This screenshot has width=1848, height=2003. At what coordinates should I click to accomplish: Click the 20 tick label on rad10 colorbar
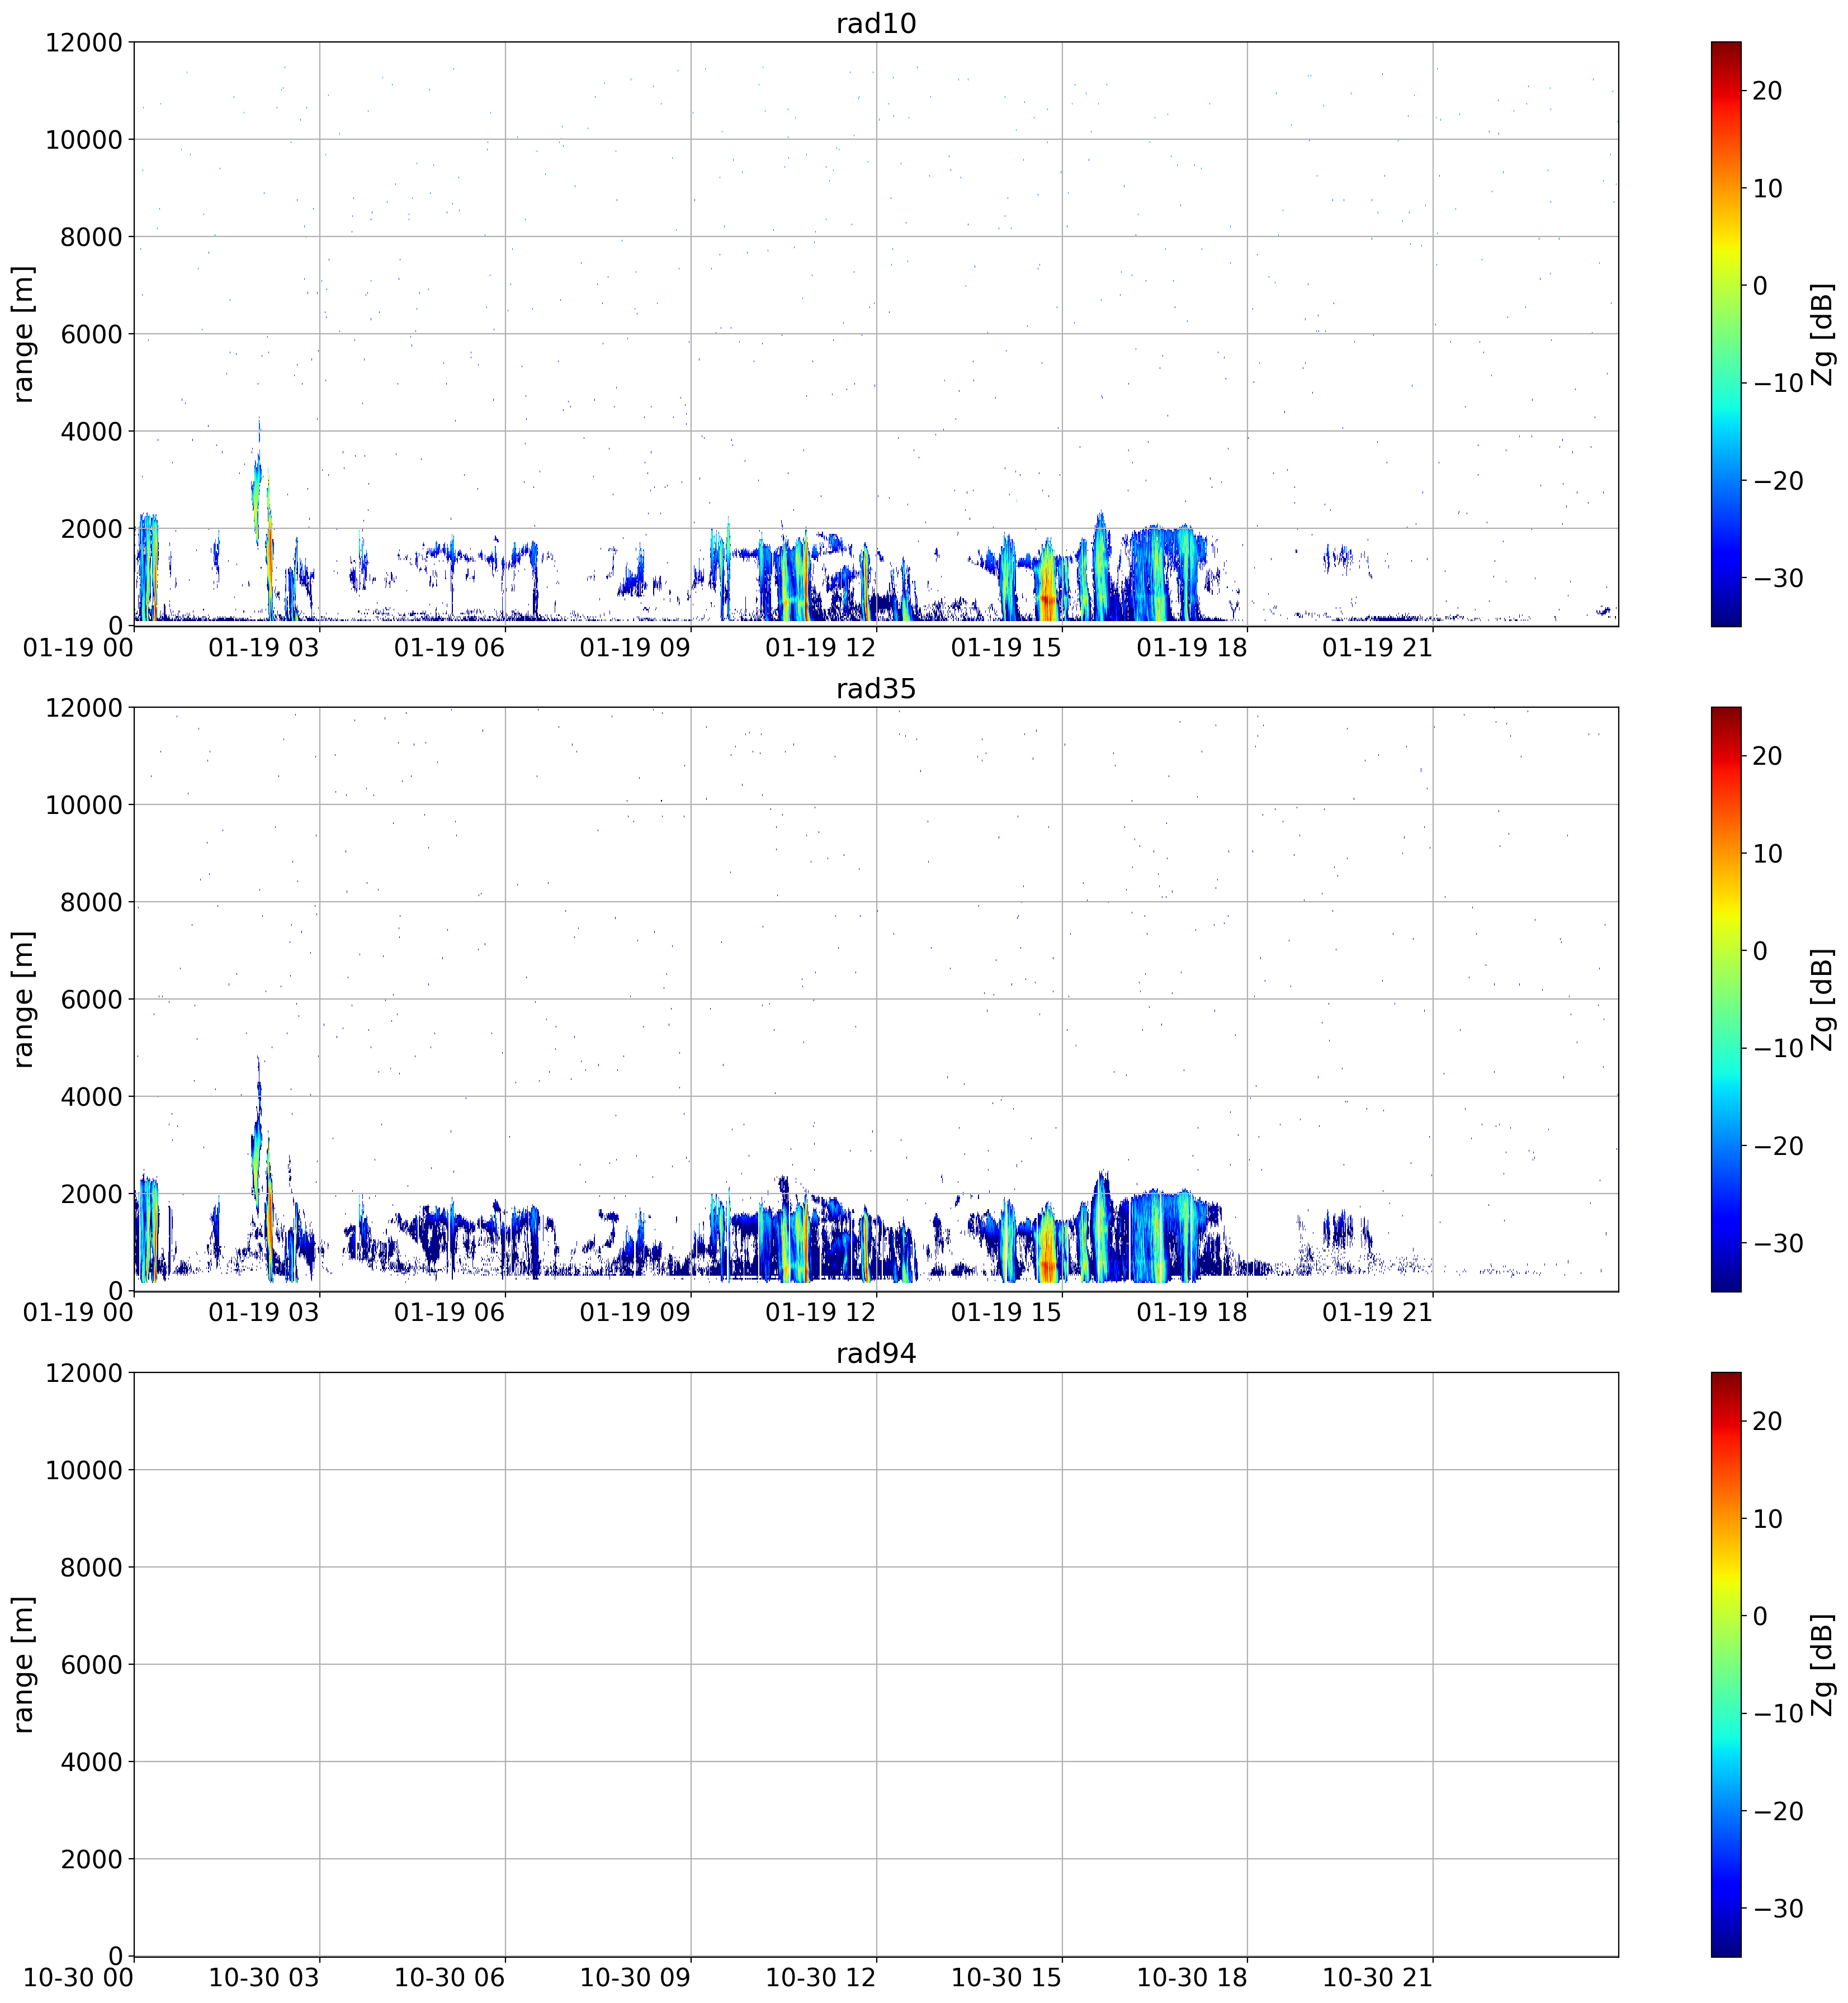(1767, 91)
